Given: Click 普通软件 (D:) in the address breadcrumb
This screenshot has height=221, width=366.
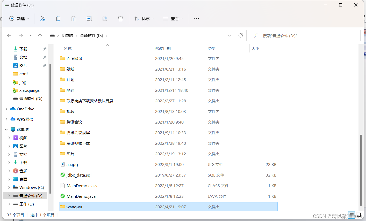Looking at the screenshot, I should click(91, 36).
